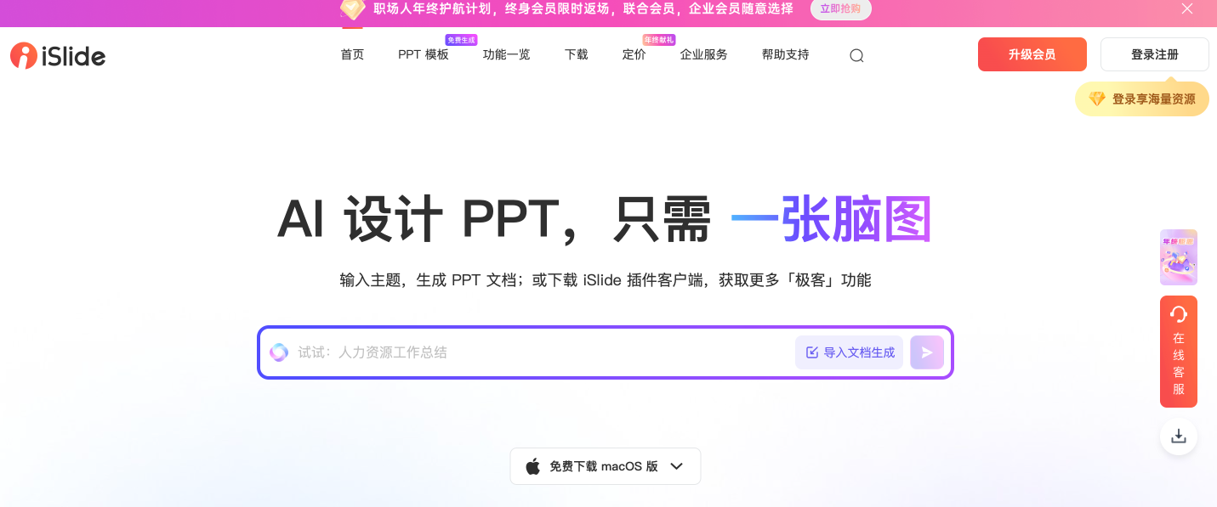Open the 帮助支持 menu
This screenshot has width=1217, height=507.
[x=786, y=54]
